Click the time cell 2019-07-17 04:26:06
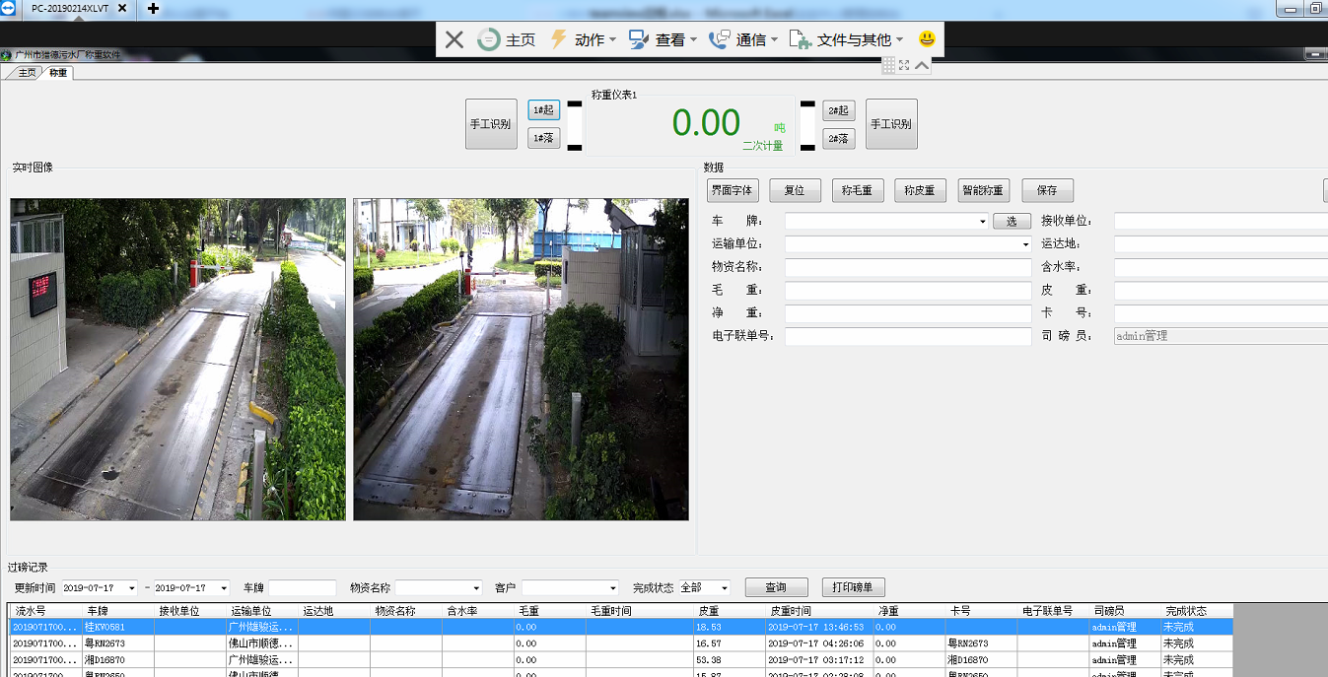Viewport: 1328px width, 677px height. click(819, 643)
